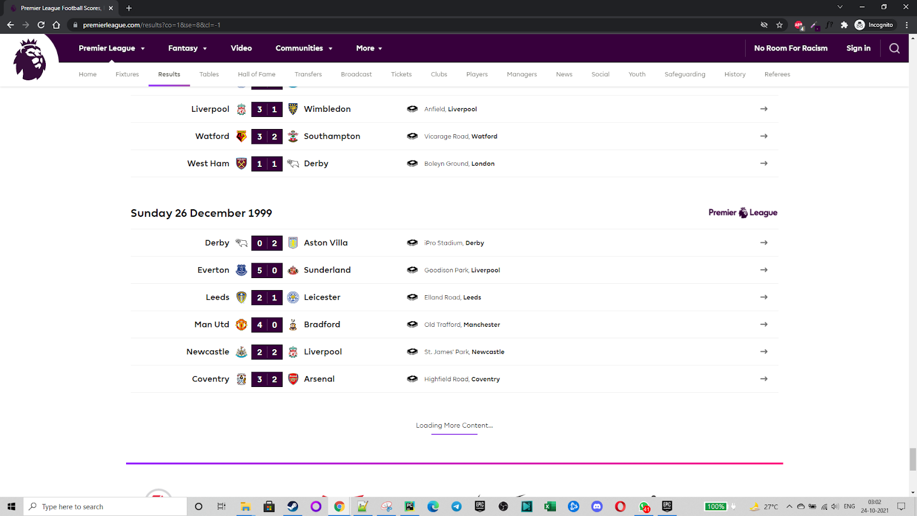Click the Windows taskbar search box

point(105,506)
